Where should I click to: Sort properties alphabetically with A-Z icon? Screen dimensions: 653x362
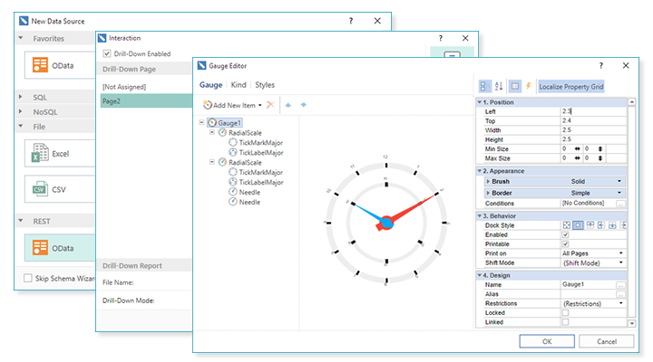click(499, 87)
